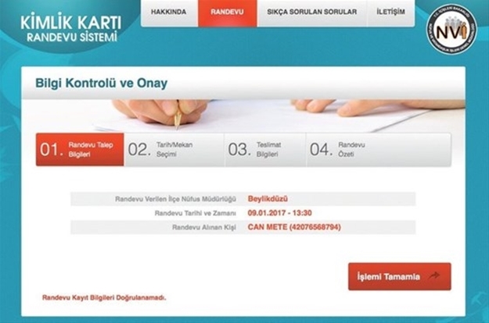The height and width of the screenshot is (323, 489).
Task: Switch to the Randevu tab
Action: click(x=227, y=12)
